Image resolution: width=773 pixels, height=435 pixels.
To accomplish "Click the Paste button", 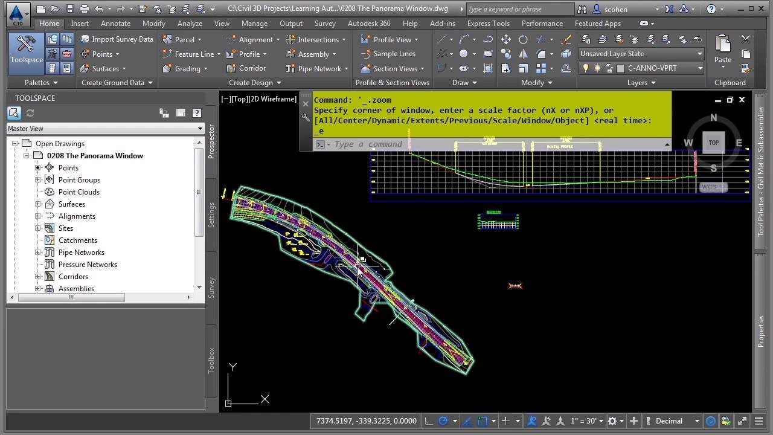I will tap(723, 50).
